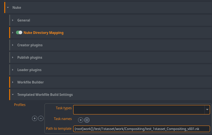
Task: Toggle the Nuke Directory Mapping switch
Action: pyautogui.click(x=19, y=33)
